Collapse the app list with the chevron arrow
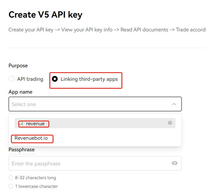The image size is (206, 192). click(x=174, y=104)
